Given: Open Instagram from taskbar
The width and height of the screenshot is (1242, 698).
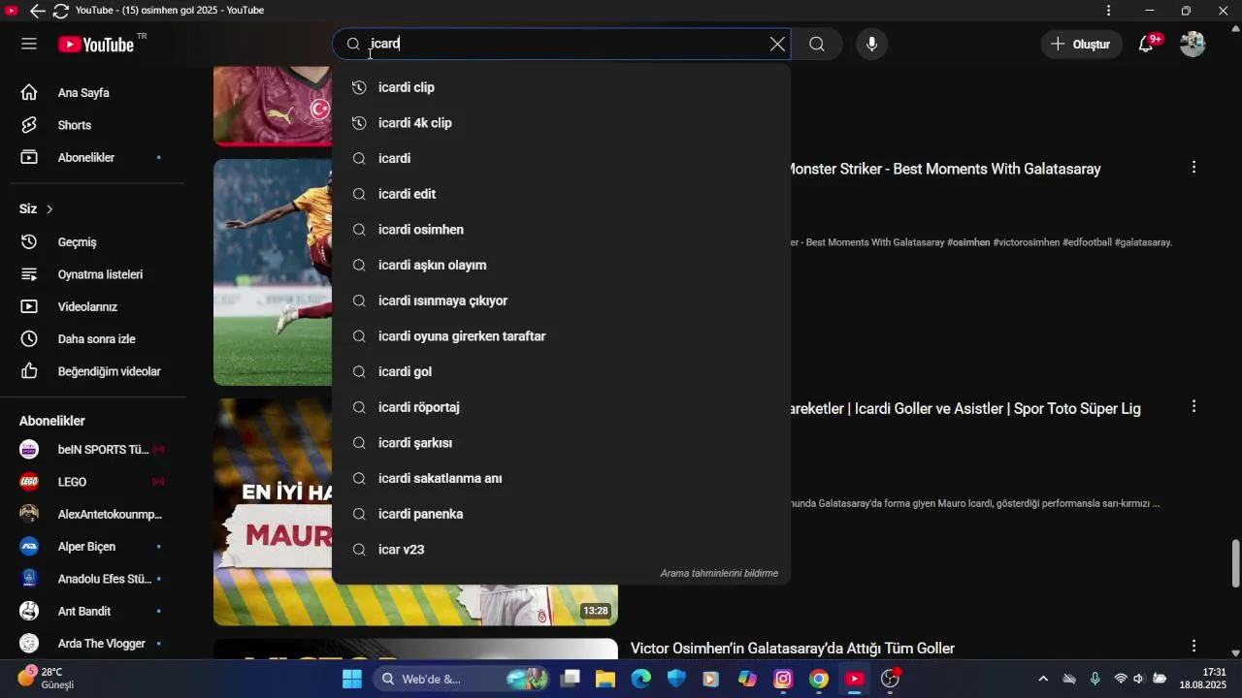Looking at the screenshot, I should pos(783,679).
